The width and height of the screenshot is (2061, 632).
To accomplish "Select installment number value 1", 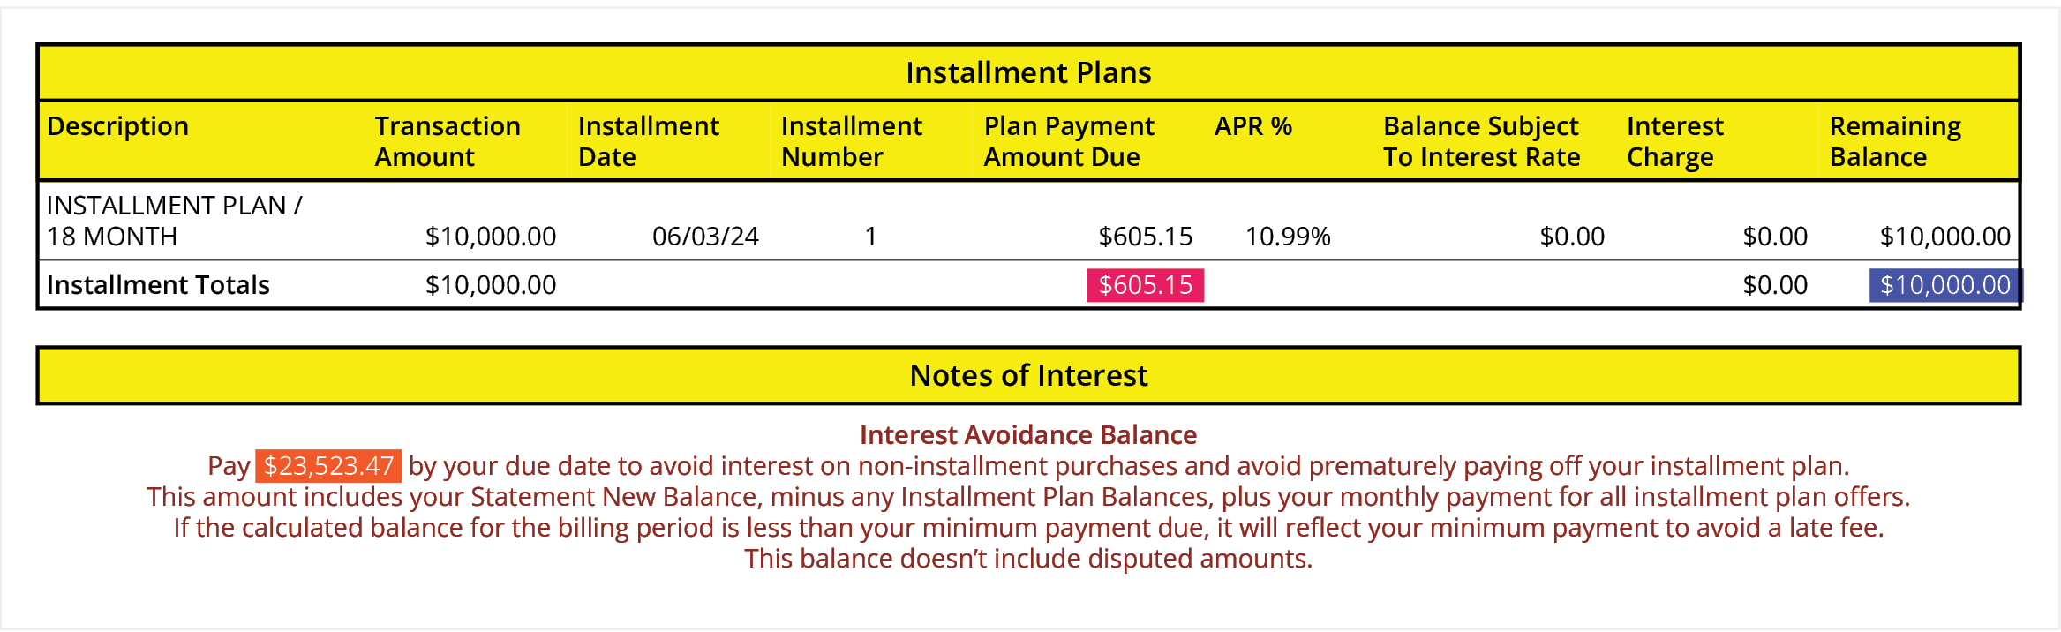I will [870, 237].
